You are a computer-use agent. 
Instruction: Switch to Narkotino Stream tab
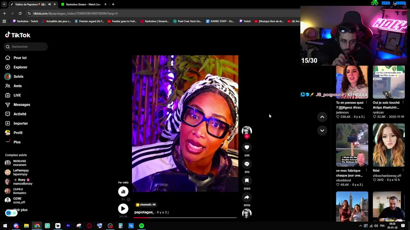pos(83,4)
